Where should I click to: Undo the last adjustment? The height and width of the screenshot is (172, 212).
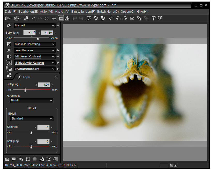point(33,18)
